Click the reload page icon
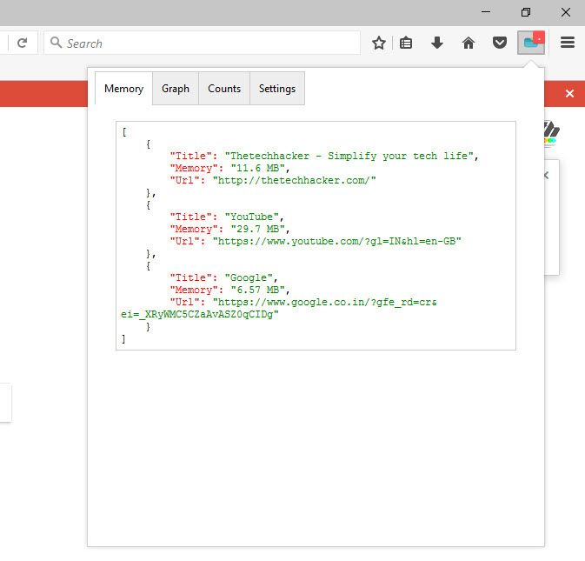585x561 pixels. click(23, 43)
